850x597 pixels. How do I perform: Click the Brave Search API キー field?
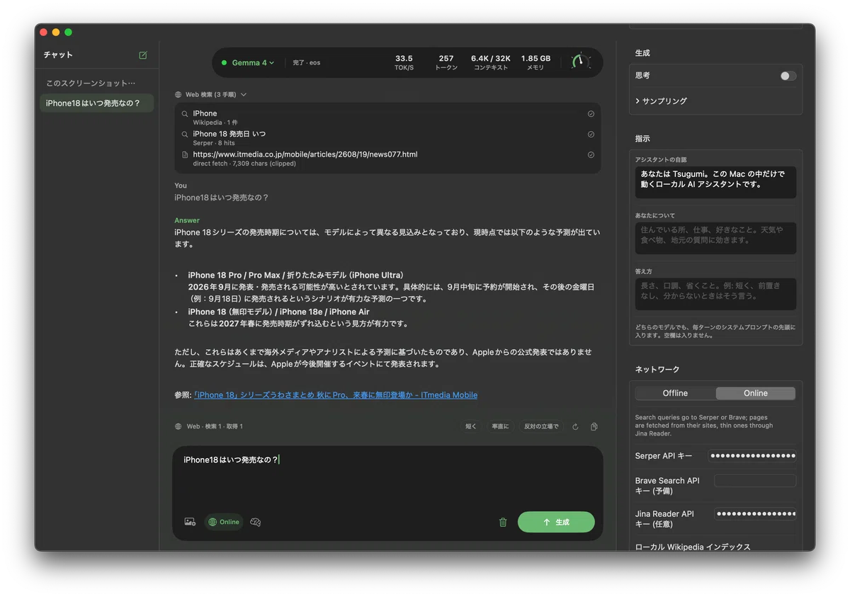[755, 481]
